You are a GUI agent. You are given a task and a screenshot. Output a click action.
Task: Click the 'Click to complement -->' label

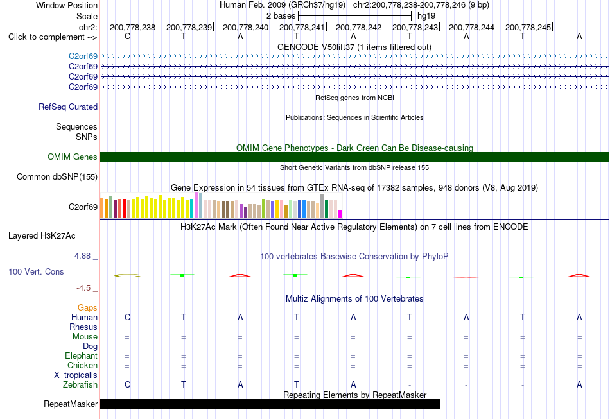click(53, 37)
